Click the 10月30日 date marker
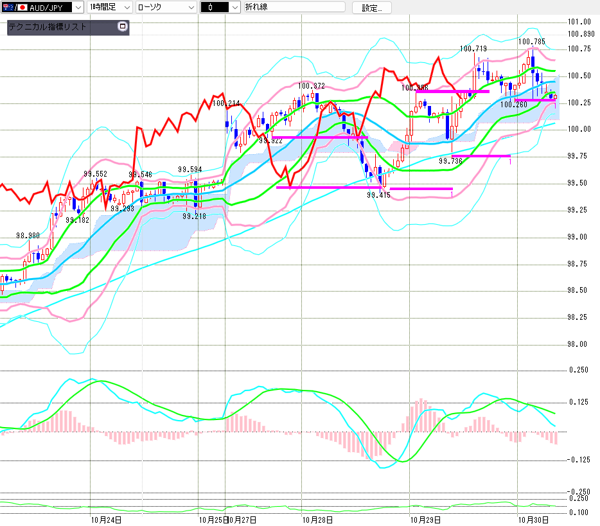This screenshot has height=526, width=600. point(533,519)
